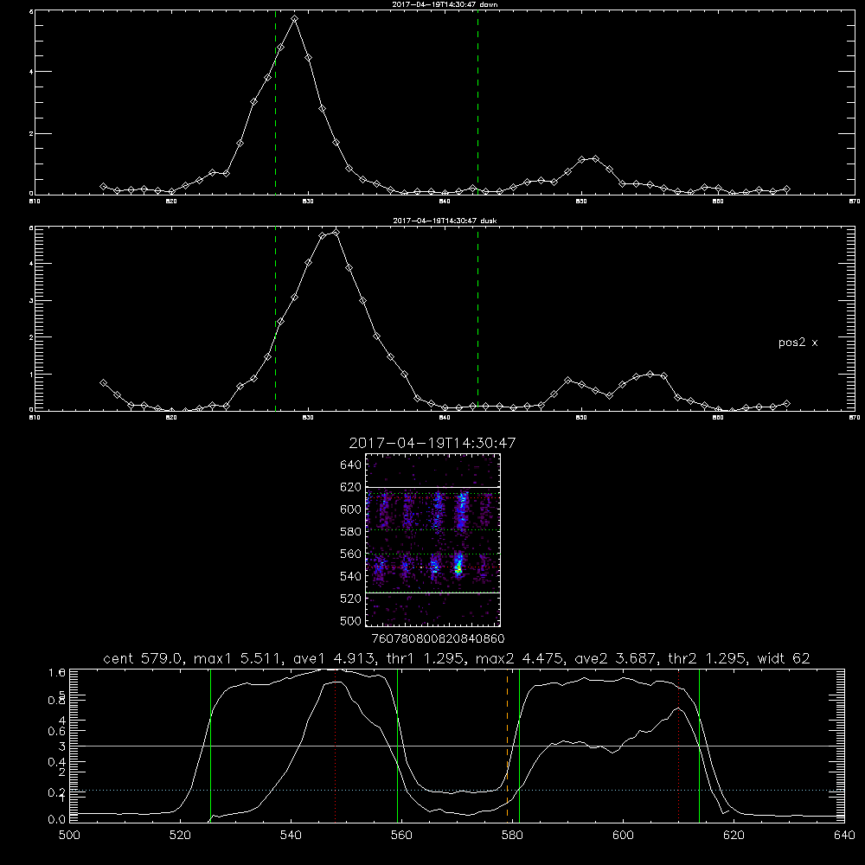
Task: Click bottom plot x-axis label '620'
Action: click(x=734, y=836)
